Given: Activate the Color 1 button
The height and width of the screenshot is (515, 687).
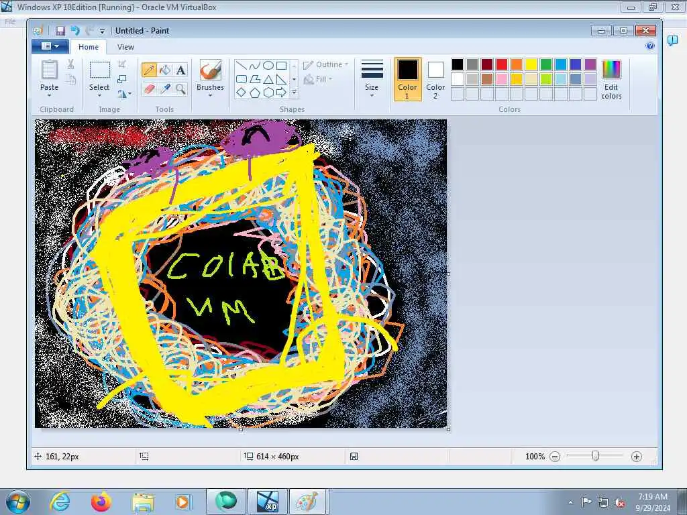Looking at the screenshot, I should click(x=407, y=79).
